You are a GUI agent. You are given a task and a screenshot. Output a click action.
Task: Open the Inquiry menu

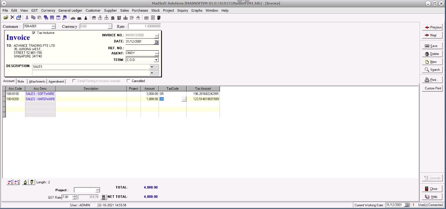point(183,11)
